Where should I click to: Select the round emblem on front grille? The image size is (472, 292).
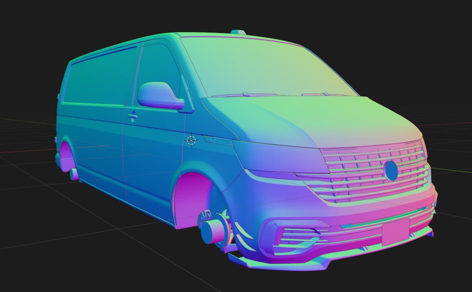tap(391, 171)
